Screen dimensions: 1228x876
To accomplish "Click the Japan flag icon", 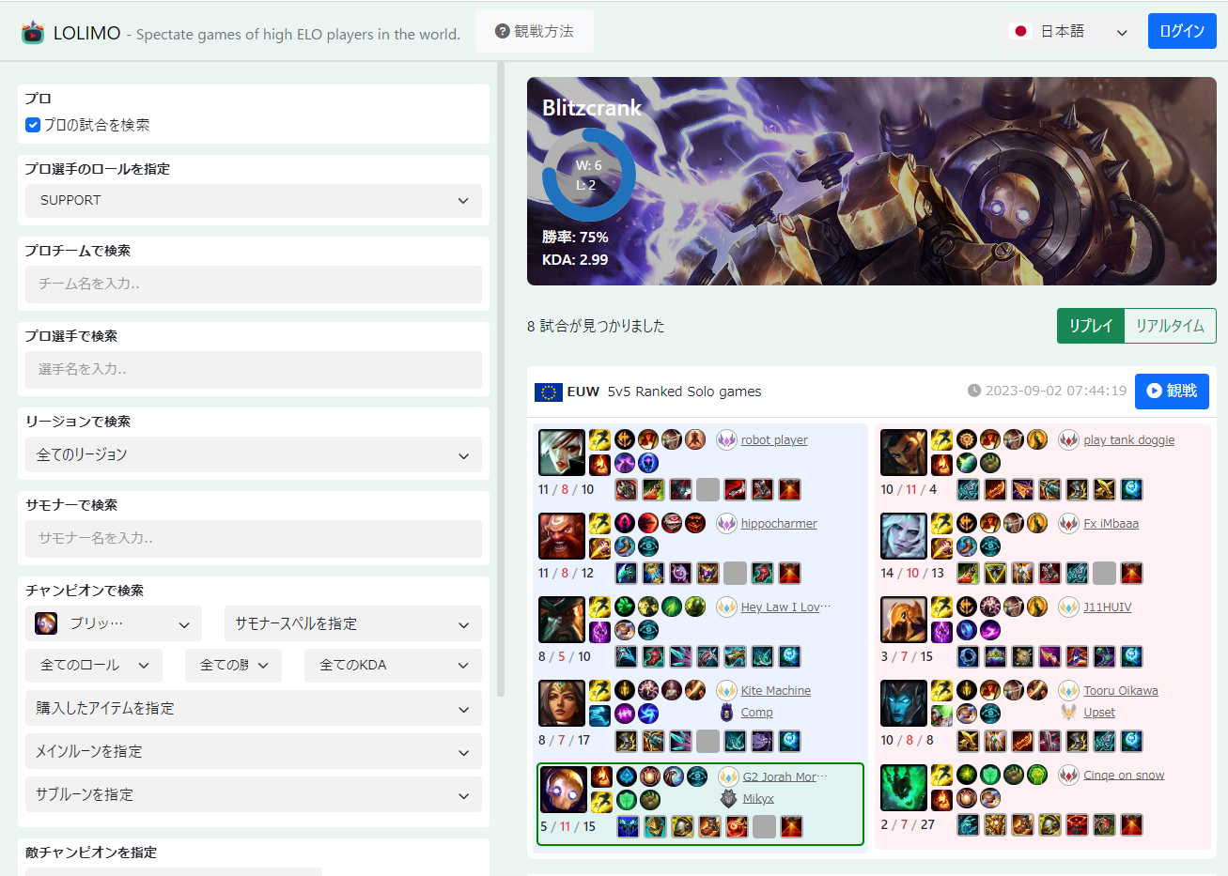I will coord(1020,31).
